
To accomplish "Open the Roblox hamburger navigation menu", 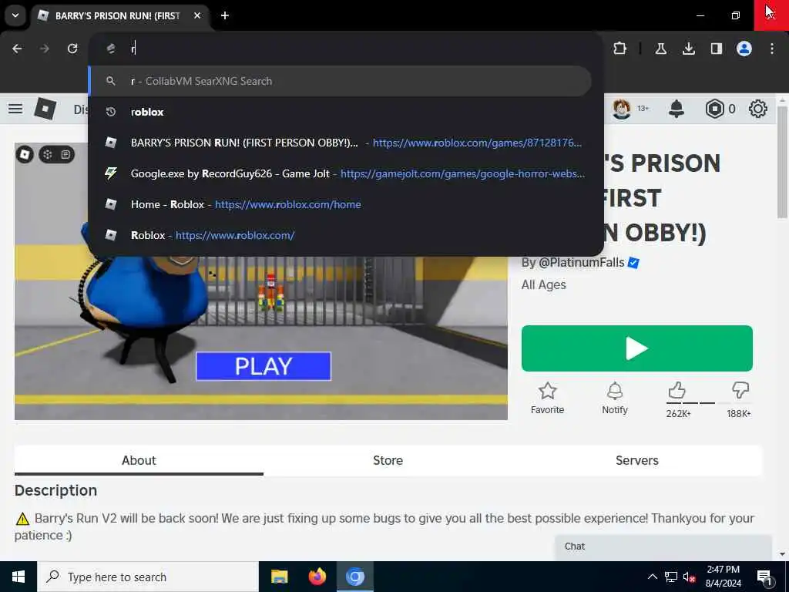I will pos(15,109).
